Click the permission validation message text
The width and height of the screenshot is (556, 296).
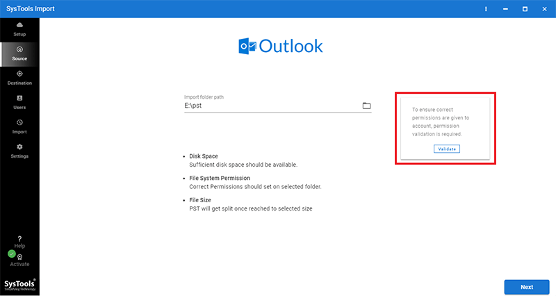tap(441, 122)
